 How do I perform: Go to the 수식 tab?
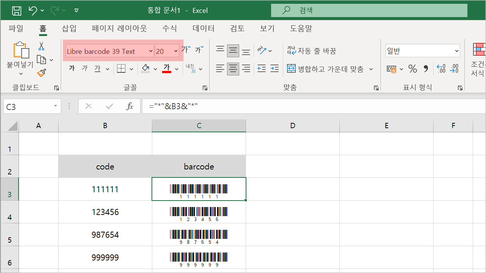pyautogui.click(x=169, y=28)
